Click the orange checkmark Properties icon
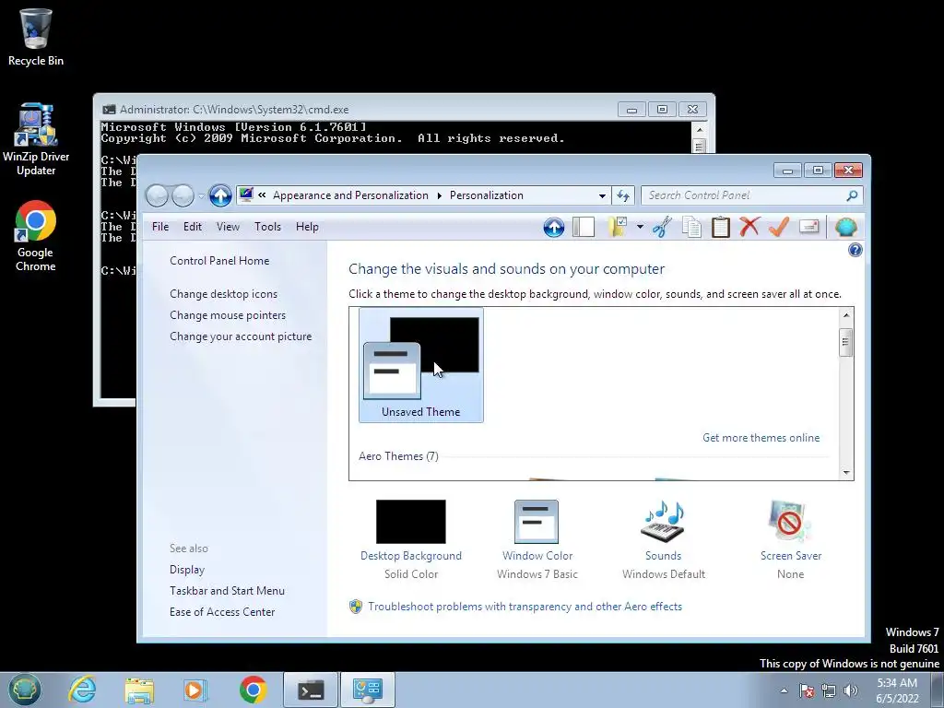 pos(778,227)
